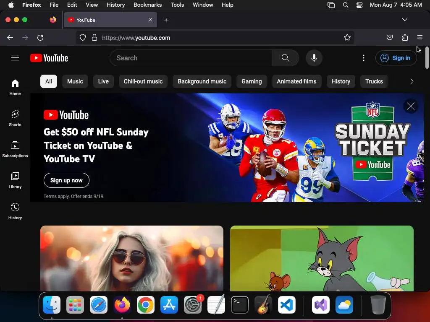Select the Trucks filter chip
The height and width of the screenshot is (322, 430).
coord(374,81)
